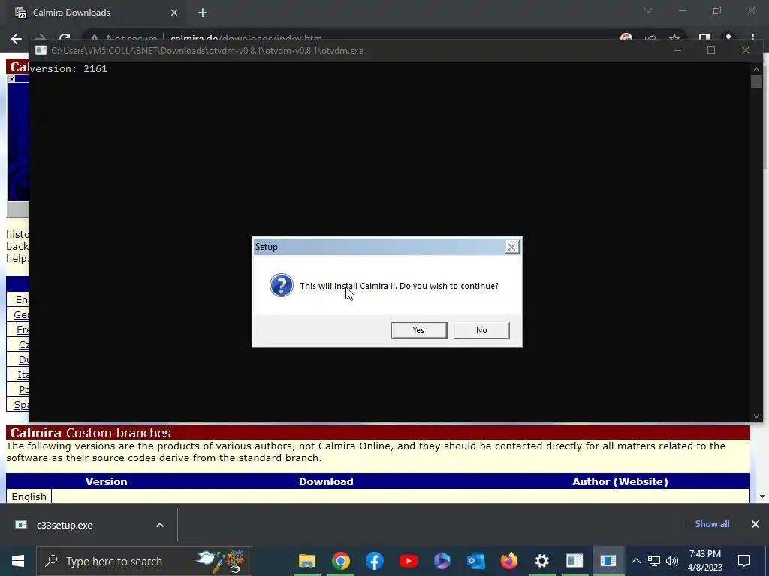Screen dimensions: 769x576
Task: Click the Download column header
Action: (x=326, y=481)
